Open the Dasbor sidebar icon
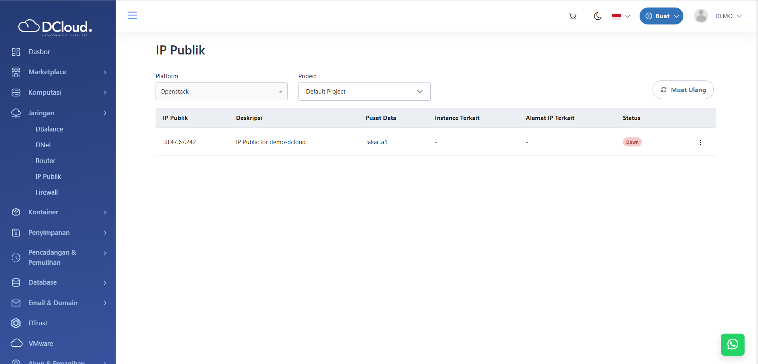The width and height of the screenshot is (758, 364). pos(16,51)
